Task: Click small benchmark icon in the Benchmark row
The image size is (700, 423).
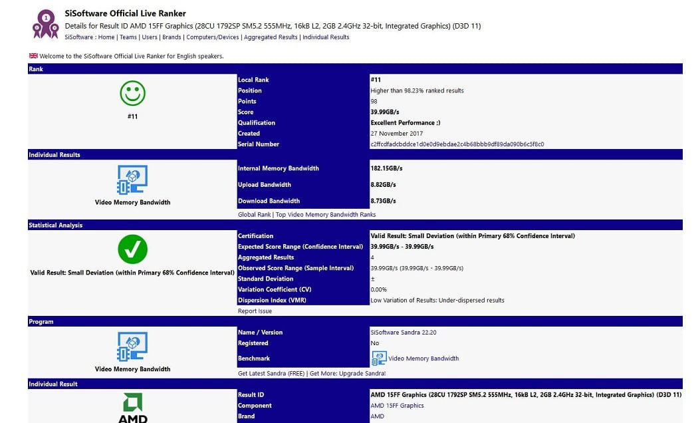Action: pyautogui.click(x=378, y=358)
